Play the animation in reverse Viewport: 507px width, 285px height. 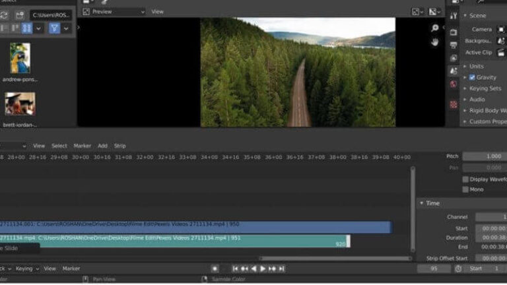click(x=253, y=269)
